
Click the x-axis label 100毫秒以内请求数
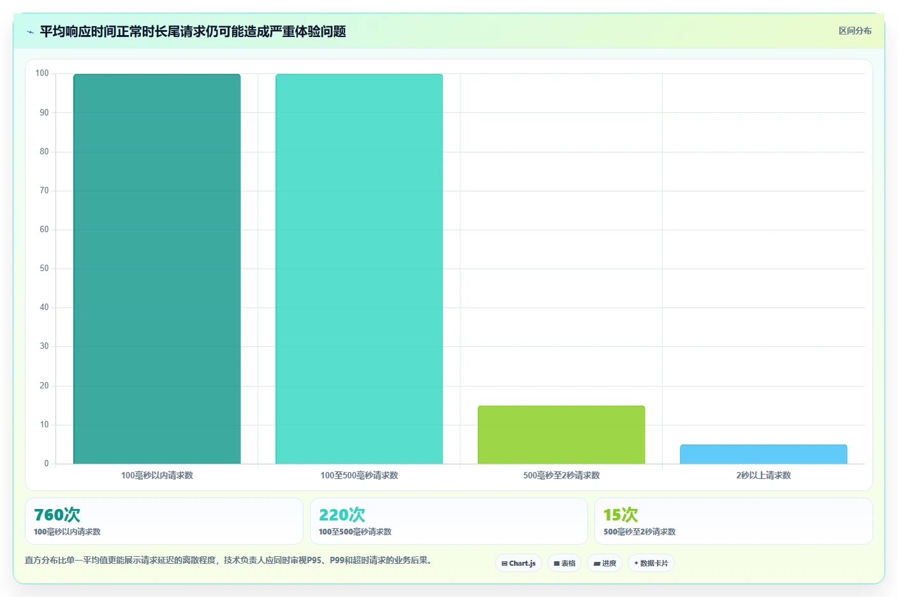click(157, 475)
